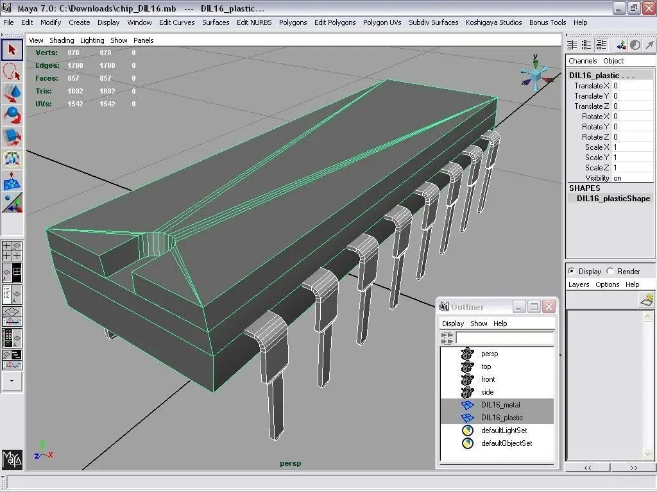The width and height of the screenshot is (657, 492).
Task: Open the Outliner's Show menu
Action: point(479,324)
